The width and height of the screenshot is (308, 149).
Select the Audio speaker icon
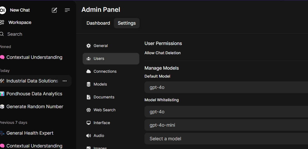(89, 135)
